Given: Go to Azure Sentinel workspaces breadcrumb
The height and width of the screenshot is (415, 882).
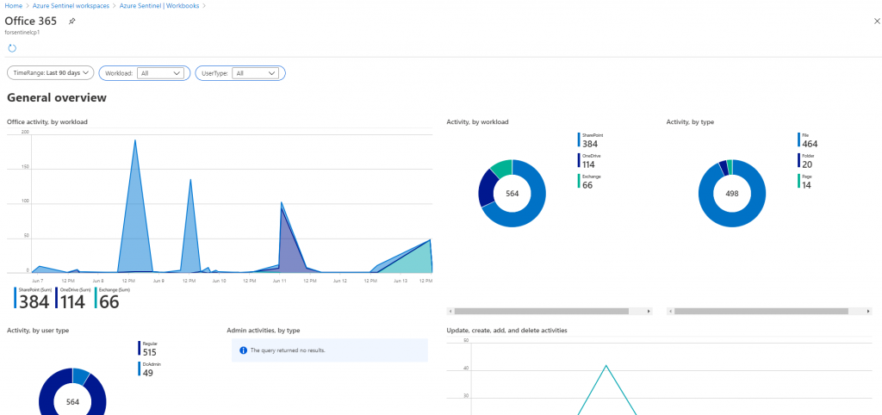Looking at the screenshot, I should [x=71, y=6].
